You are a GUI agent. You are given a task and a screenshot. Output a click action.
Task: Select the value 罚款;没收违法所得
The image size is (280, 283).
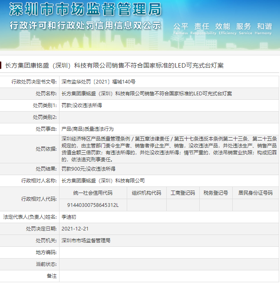click(x=82, y=105)
